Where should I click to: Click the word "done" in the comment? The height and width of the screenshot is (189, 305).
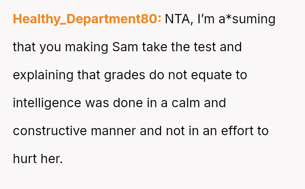tap(129, 103)
